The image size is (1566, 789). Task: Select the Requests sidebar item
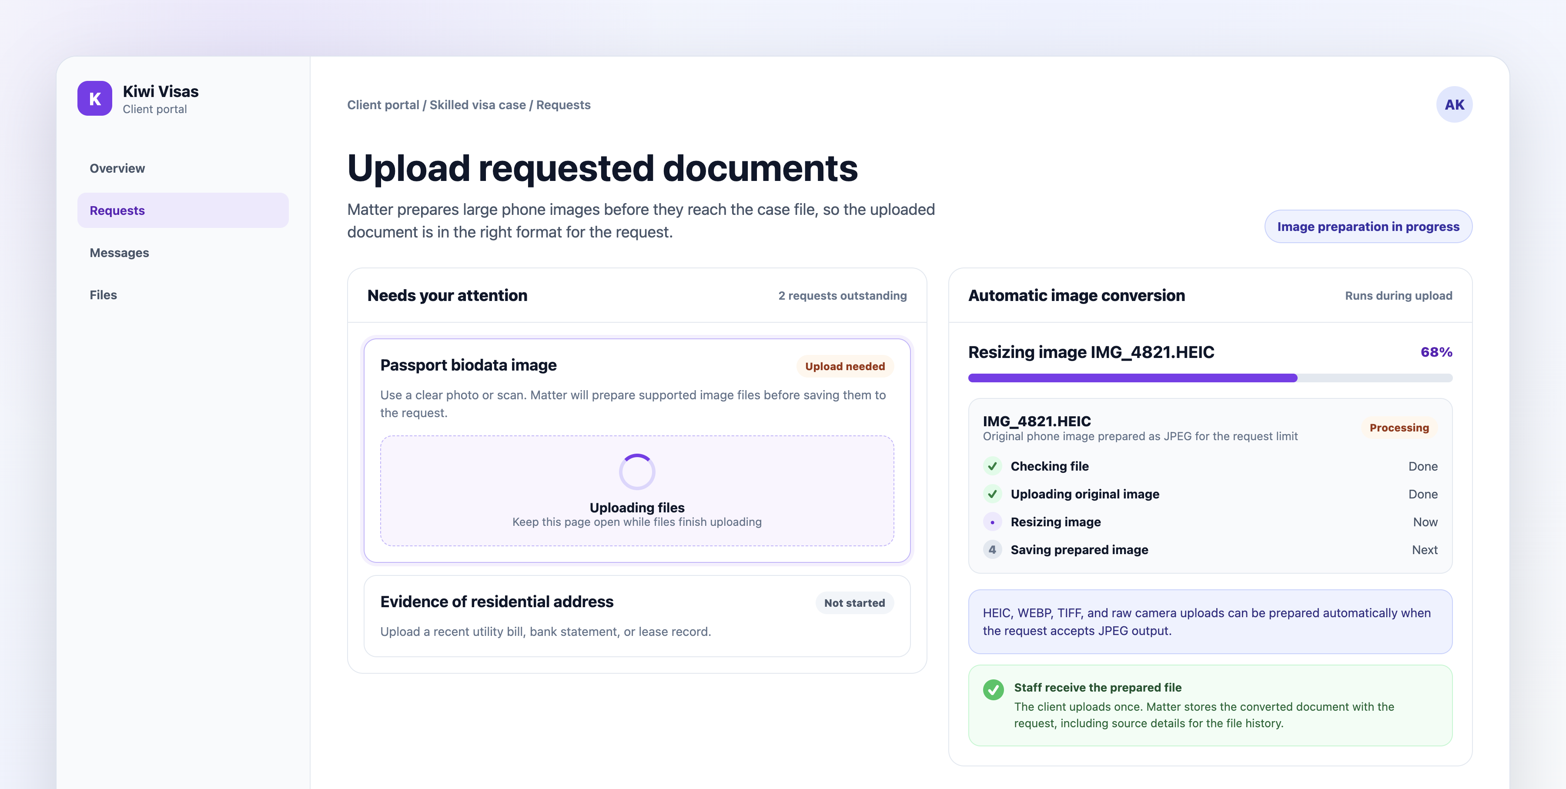click(x=182, y=211)
